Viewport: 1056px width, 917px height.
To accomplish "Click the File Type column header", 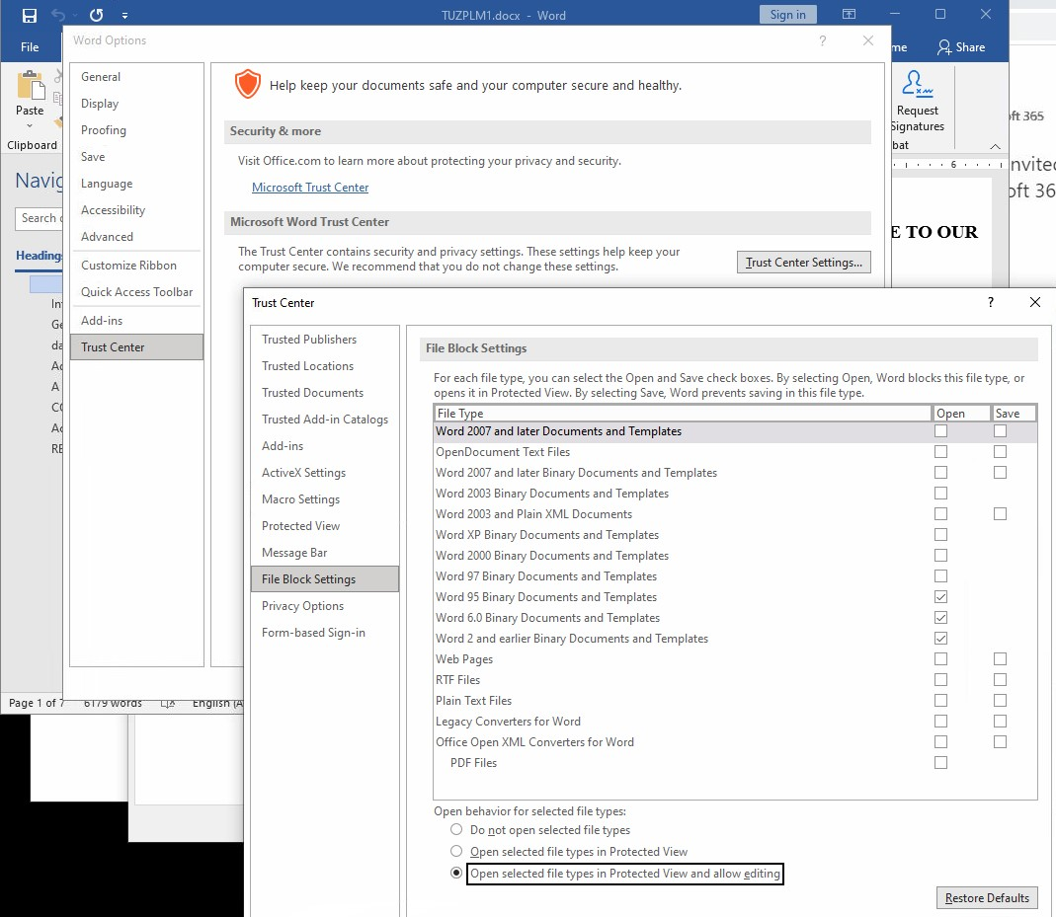I will [683, 413].
